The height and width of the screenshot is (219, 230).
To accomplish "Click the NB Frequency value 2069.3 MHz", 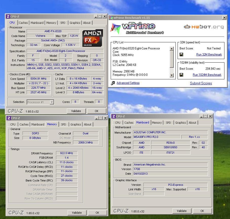I will pyautogui.click(x=86, y=142).
